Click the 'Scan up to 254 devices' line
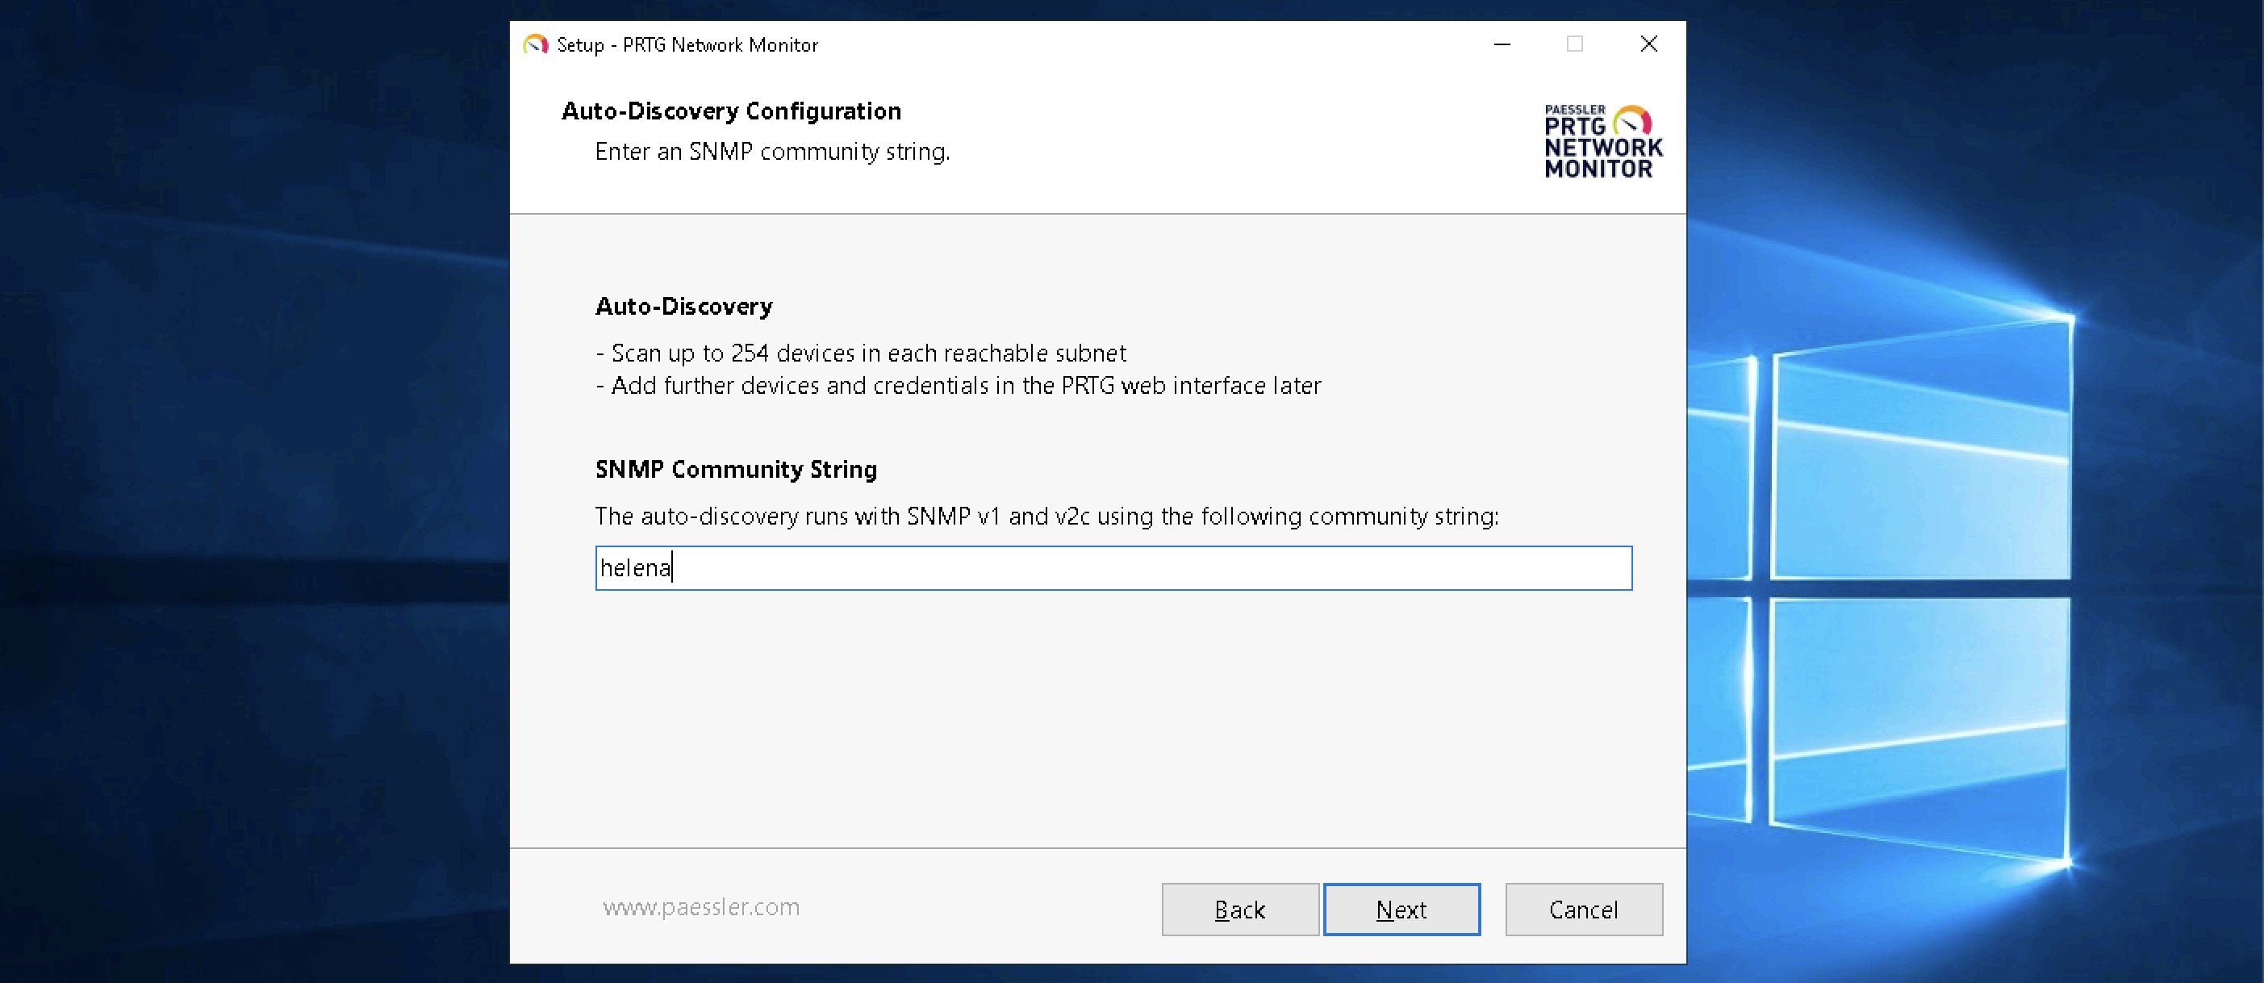2264x983 pixels. click(860, 353)
